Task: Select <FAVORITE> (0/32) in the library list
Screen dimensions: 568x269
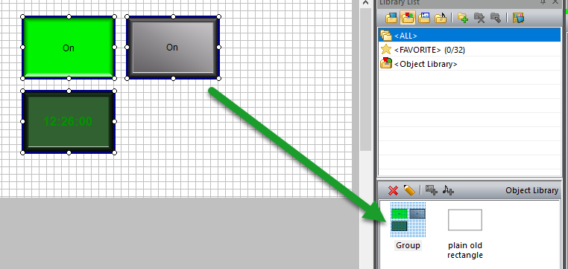Action: pos(470,50)
